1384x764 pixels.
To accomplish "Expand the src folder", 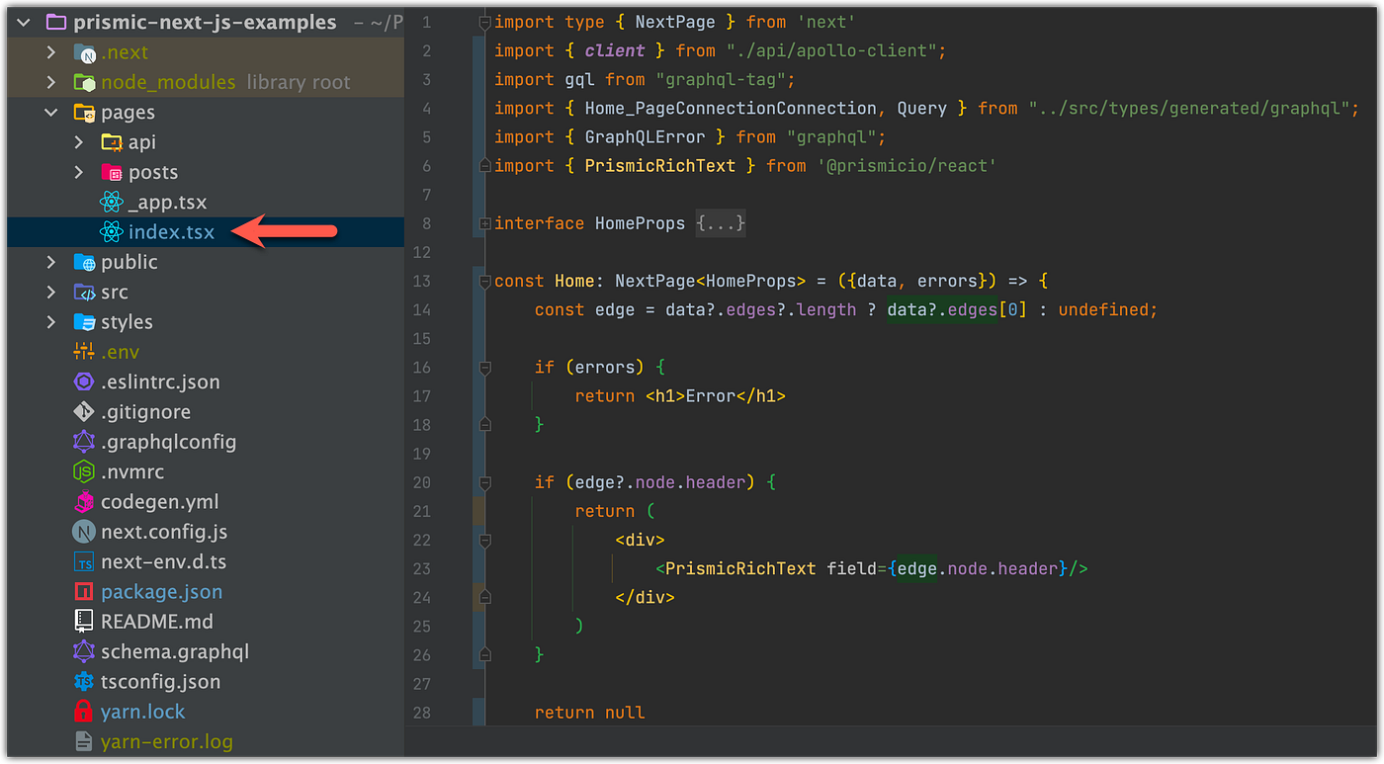I will tap(51, 292).
